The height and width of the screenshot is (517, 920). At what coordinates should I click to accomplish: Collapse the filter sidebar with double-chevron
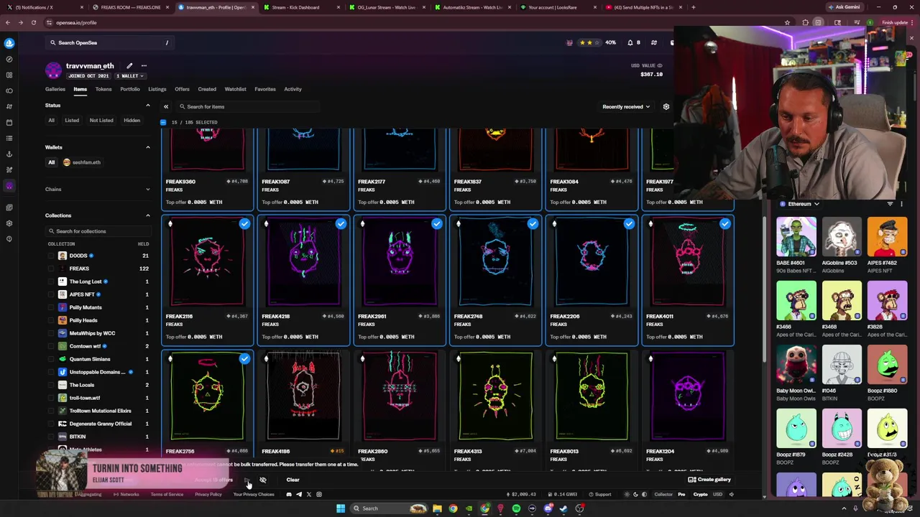pyautogui.click(x=166, y=106)
